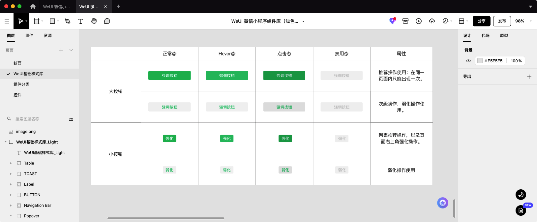The image size is (537, 222).
Task: Select the Hand pan tool
Action: pyautogui.click(x=94, y=21)
